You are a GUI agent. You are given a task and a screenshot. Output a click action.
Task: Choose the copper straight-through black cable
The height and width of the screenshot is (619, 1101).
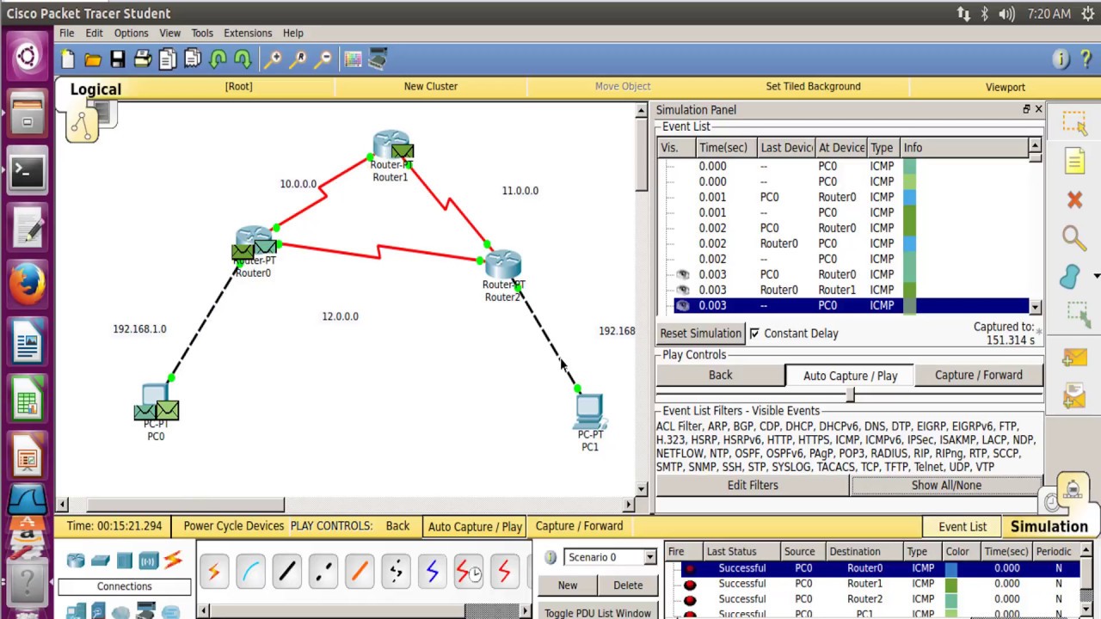pos(286,571)
